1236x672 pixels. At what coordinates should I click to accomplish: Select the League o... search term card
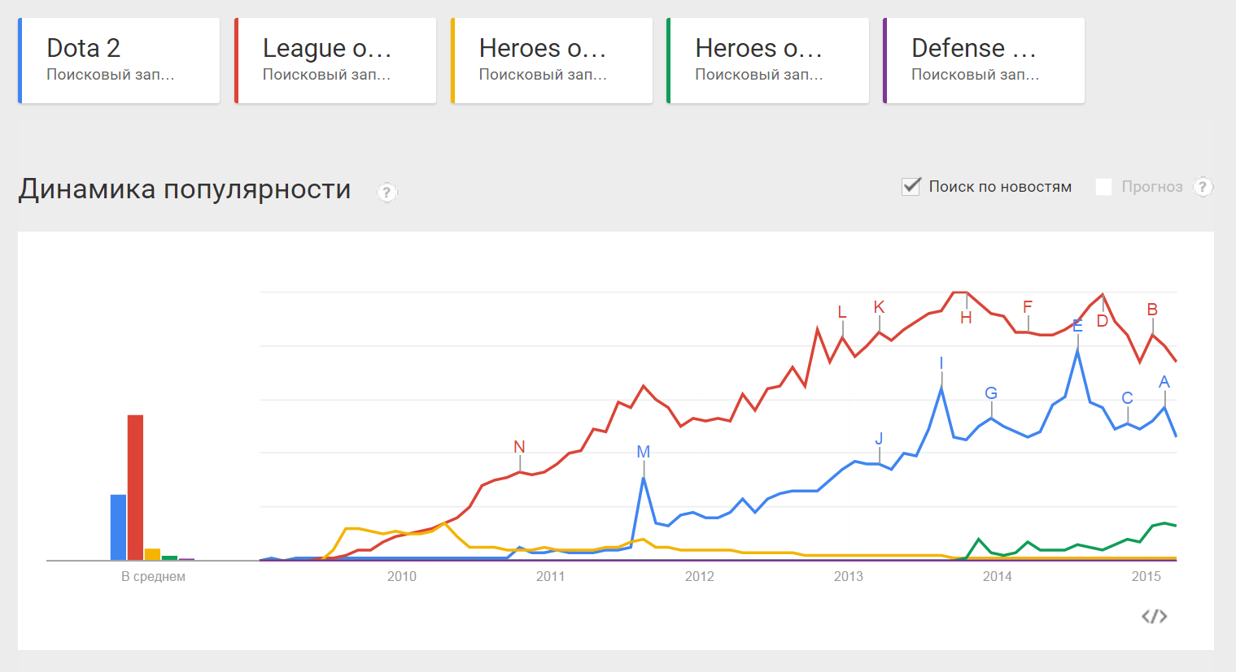(335, 61)
